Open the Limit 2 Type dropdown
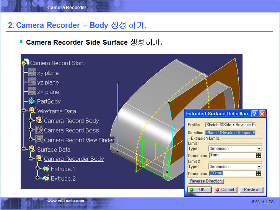Screen dimensions: 280x210 tap(259, 166)
